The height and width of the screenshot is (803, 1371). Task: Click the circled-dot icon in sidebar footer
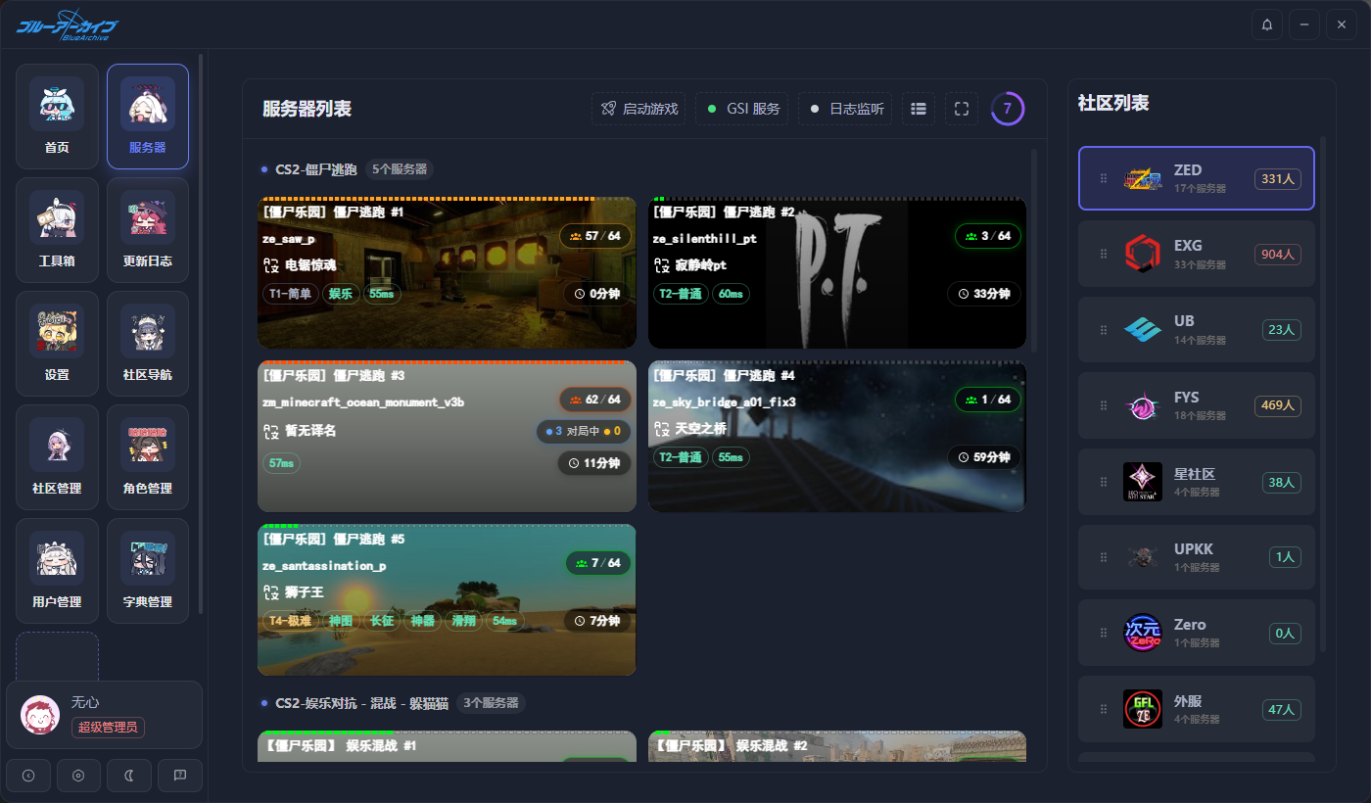pyautogui.click(x=78, y=776)
